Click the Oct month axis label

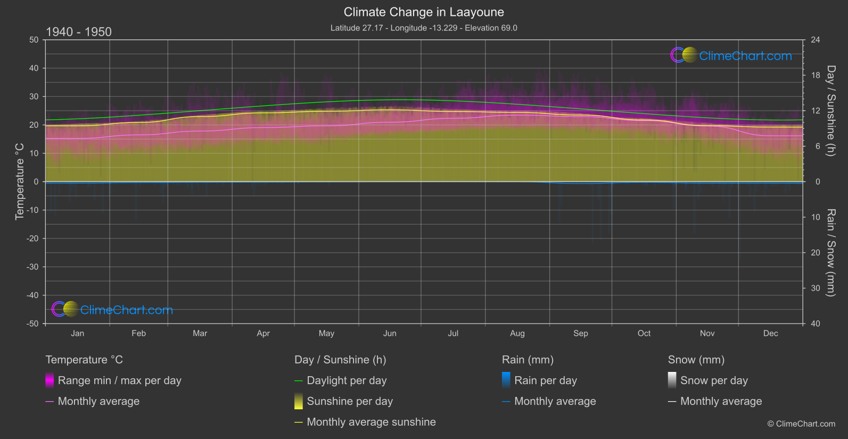click(644, 333)
